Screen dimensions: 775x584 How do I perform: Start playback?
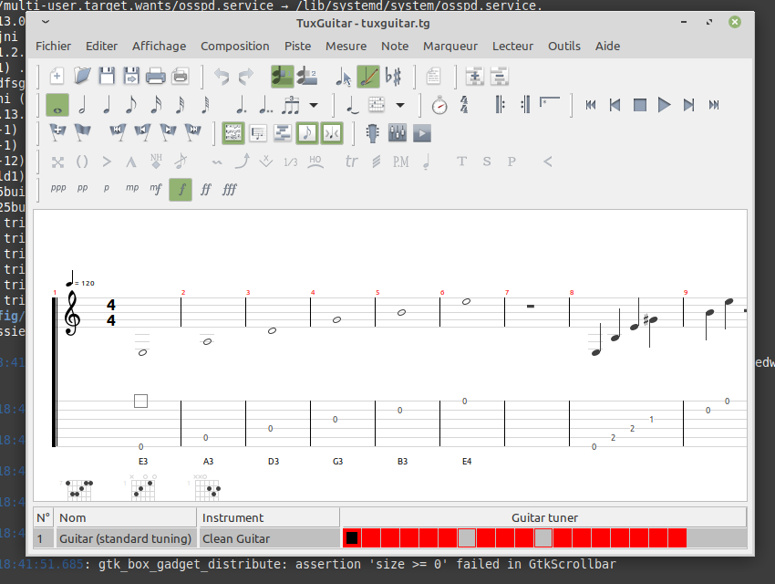[665, 105]
